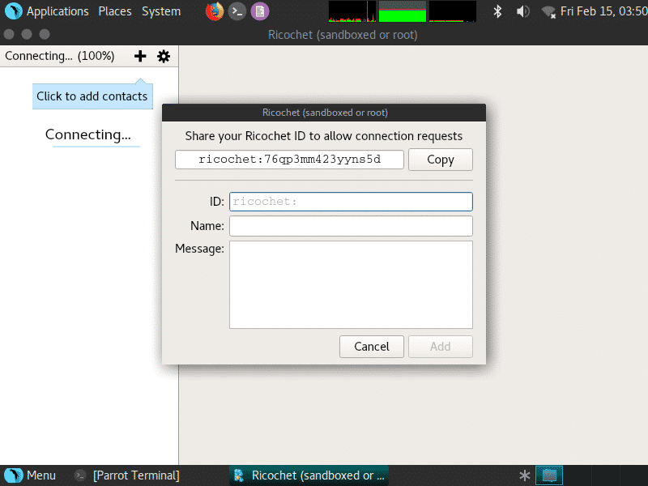
Task: Click the CPU system monitor graph
Action: coord(352,11)
